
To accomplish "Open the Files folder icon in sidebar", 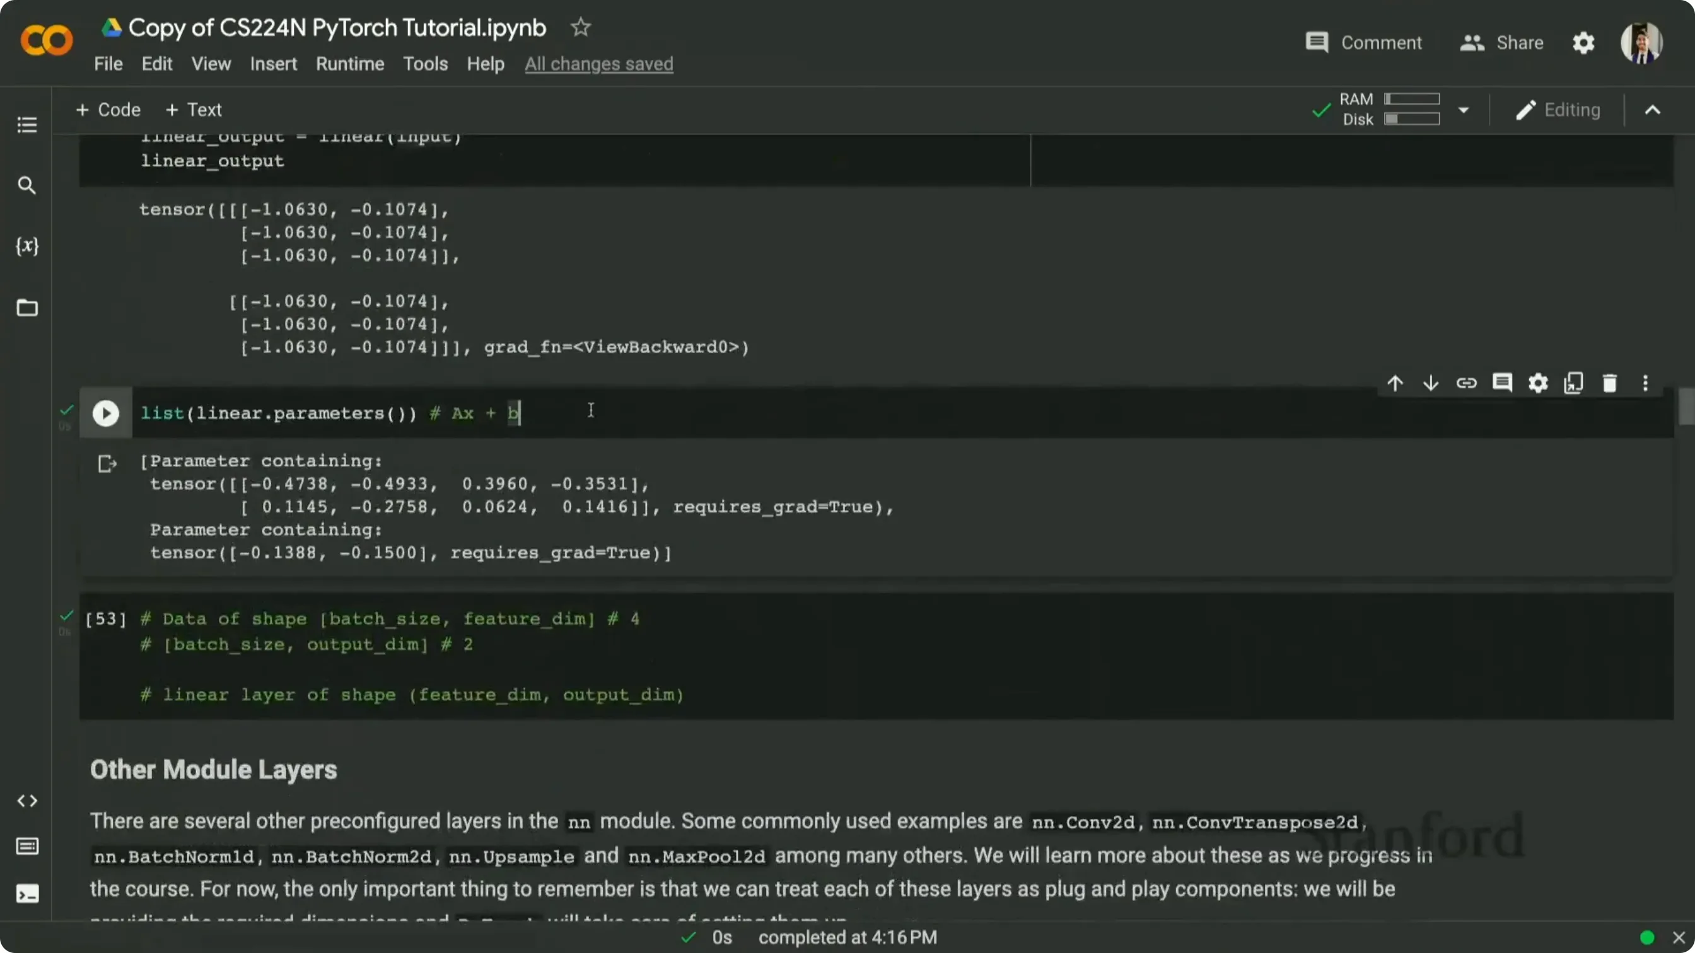I will click(x=27, y=307).
